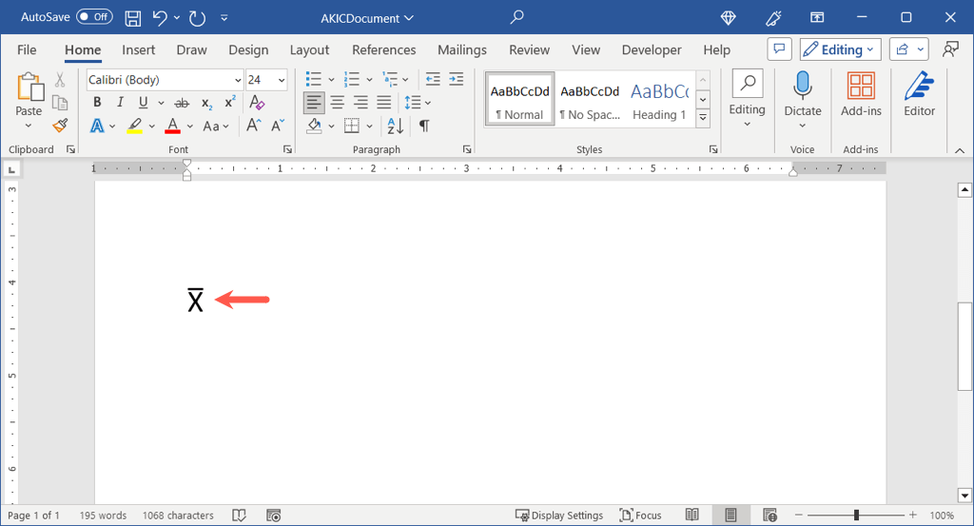Switch to the Layout tab
The image size is (974, 526).
309,49
